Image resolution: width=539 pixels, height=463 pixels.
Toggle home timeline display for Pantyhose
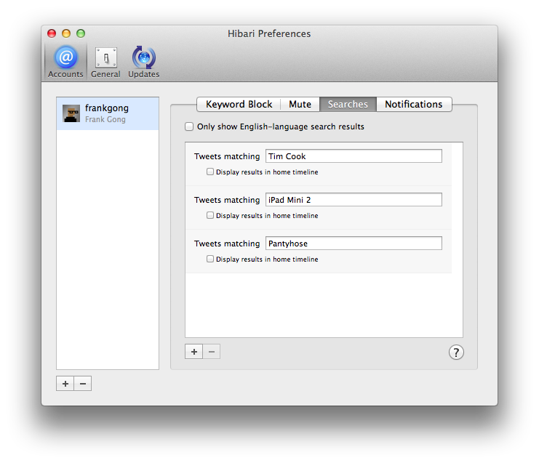[210, 259]
